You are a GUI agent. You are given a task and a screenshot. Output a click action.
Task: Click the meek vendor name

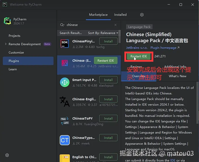pyautogui.click(x=86, y=143)
